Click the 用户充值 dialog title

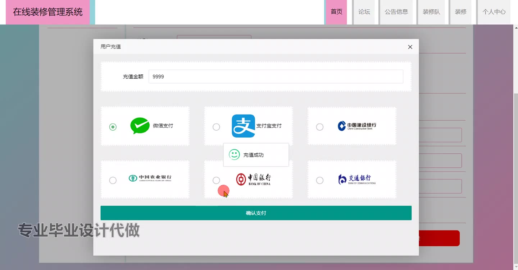pyautogui.click(x=111, y=47)
